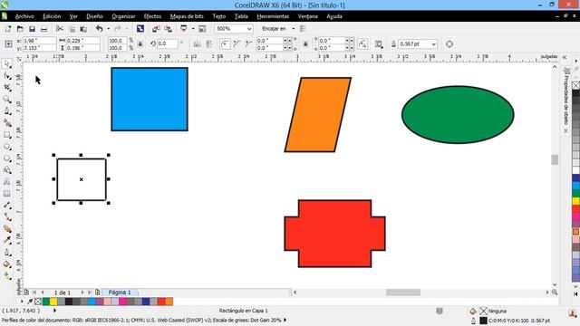This screenshot has width=580, height=326.
Task: Go to next page arrow in navigator
Action: pos(82,292)
